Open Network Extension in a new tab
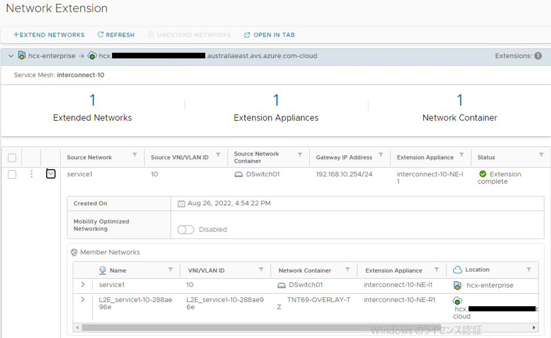This screenshot has width=551, height=338. pyautogui.click(x=270, y=35)
